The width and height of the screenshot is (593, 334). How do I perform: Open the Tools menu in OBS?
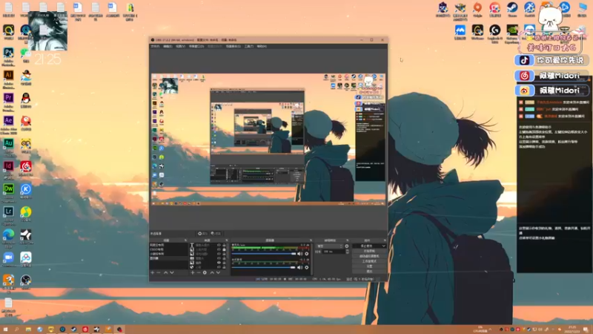[x=248, y=46]
